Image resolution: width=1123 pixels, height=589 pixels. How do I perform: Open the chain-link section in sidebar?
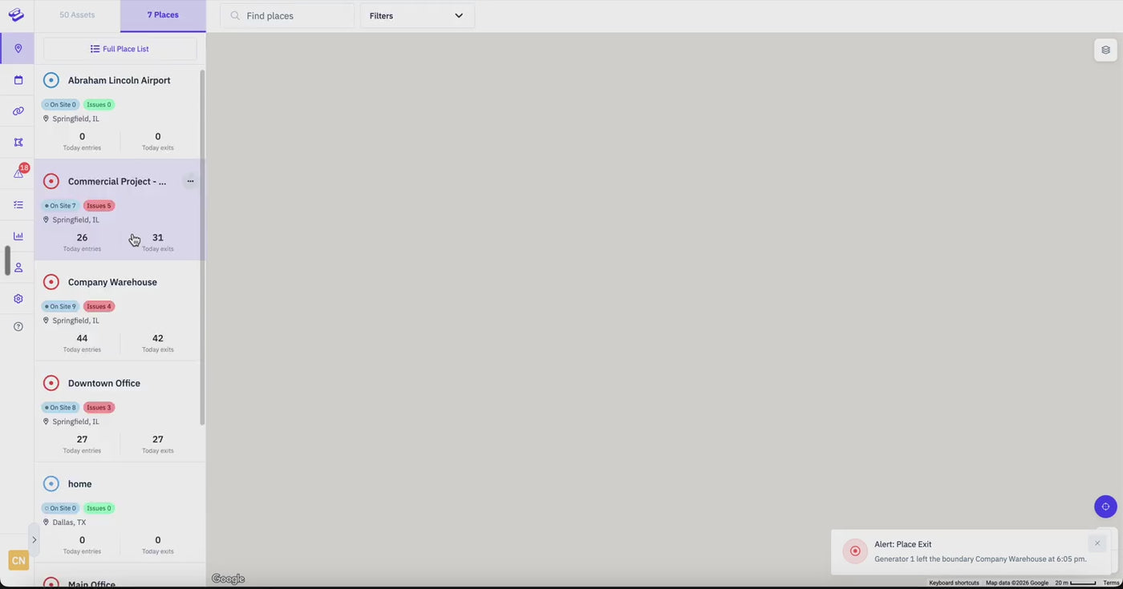tap(18, 111)
